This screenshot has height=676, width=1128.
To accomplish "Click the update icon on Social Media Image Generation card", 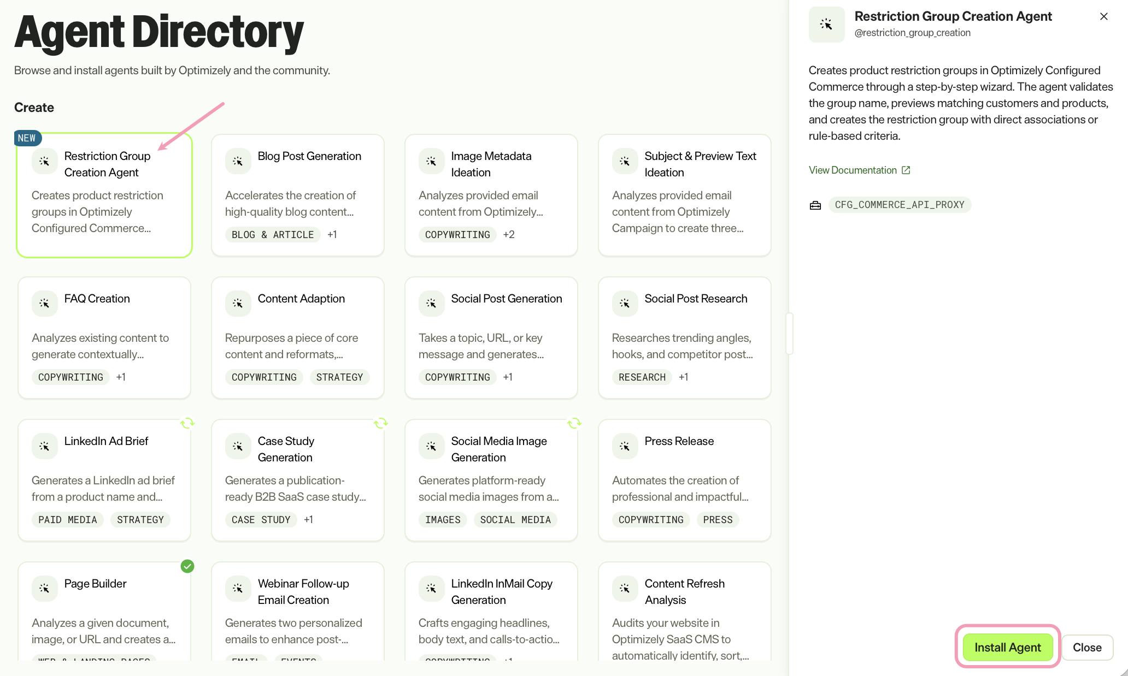I will [574, 423].
